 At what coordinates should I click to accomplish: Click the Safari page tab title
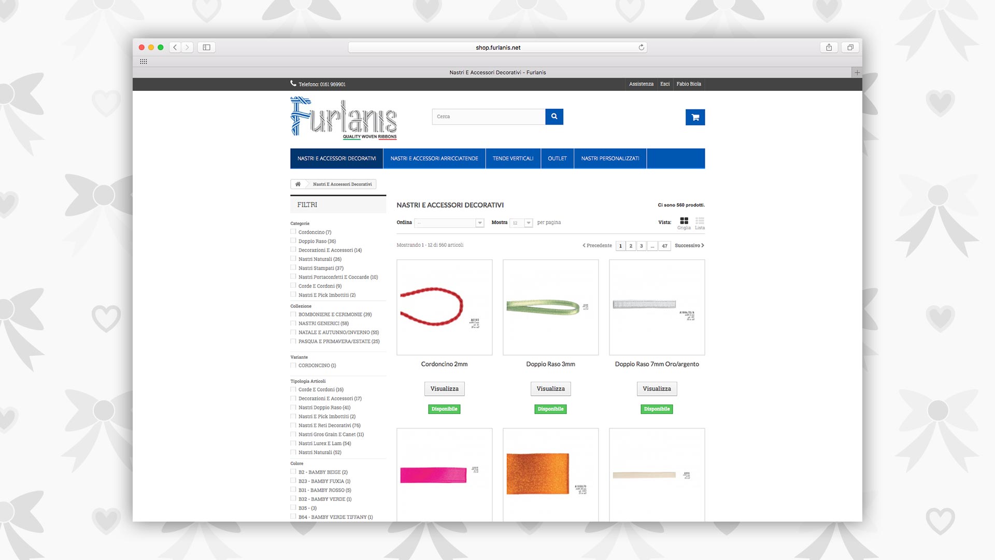497,73
